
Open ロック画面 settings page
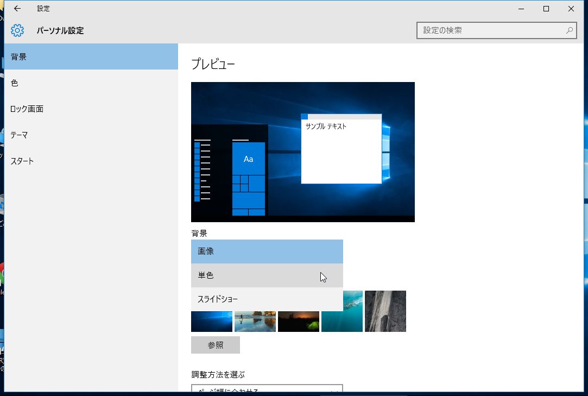[x=91, y=109]
